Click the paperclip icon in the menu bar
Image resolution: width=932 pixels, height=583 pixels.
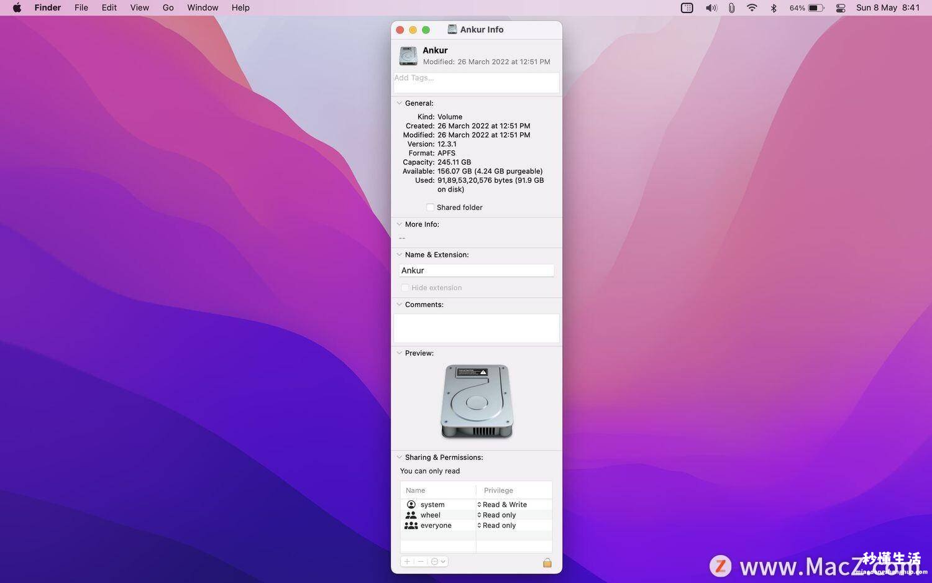click(732, 8)
